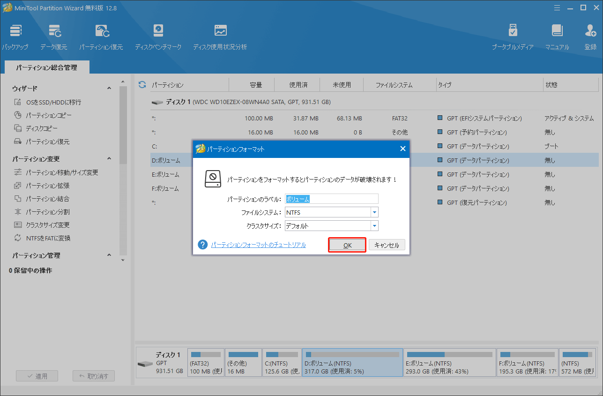Screen dimensions: 603x396
Task: Open the hamburger menu in title bar
Action: coord(557,7)
